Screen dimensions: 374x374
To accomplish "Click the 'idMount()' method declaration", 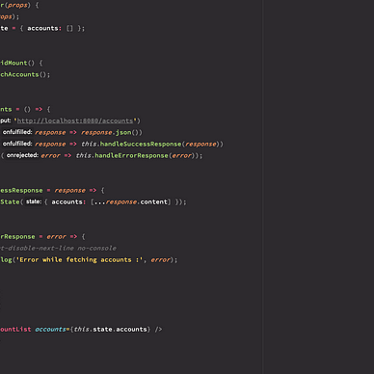I will point(17,63).
